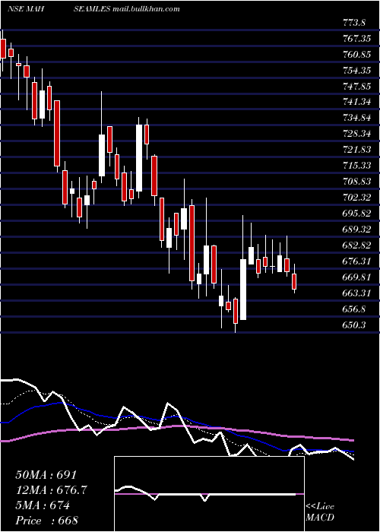
Task: Click the 715.33 price label
Action: 356,166
